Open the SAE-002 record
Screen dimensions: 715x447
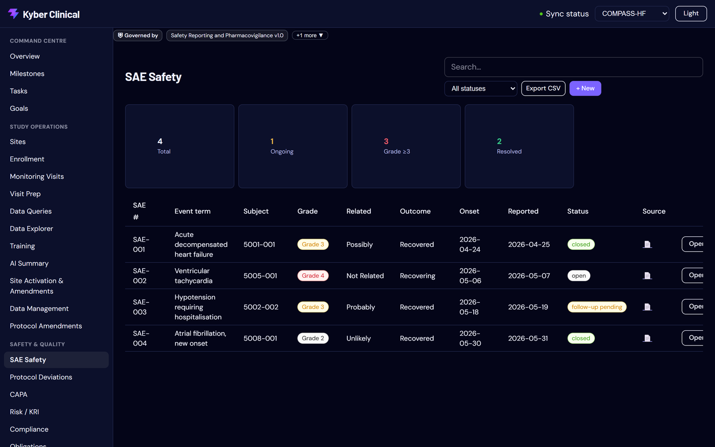tap(693, 275)
